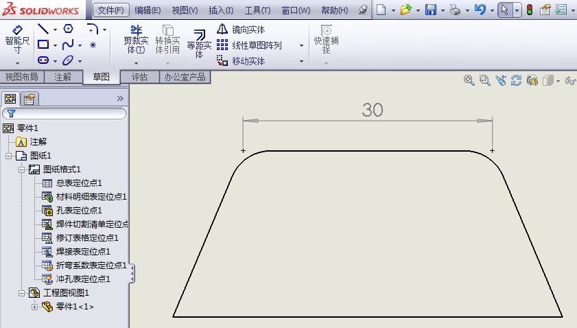The height and width of the screenshot is (328, 577).
Task: Open the Options icon
Action: click(x=561, y=10)
